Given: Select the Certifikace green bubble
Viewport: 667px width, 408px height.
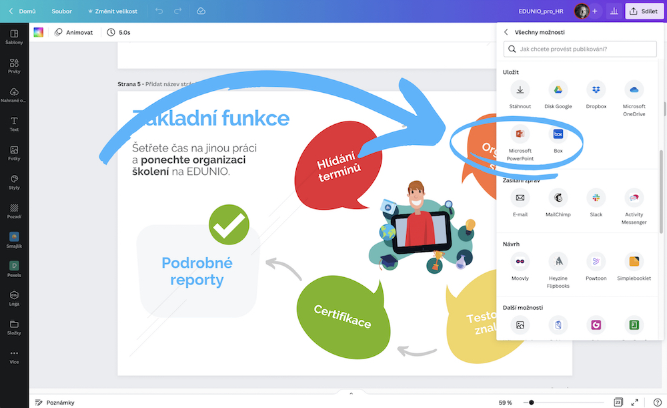Looking at the screenshot, I should click(x=342, y=317).
